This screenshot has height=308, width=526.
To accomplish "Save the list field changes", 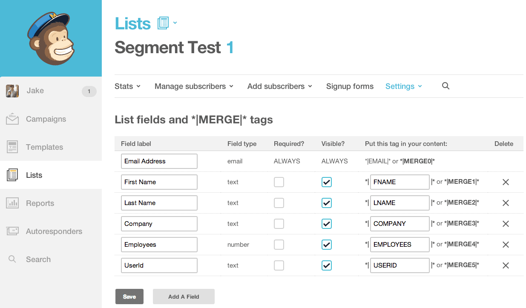I will 129,297.
